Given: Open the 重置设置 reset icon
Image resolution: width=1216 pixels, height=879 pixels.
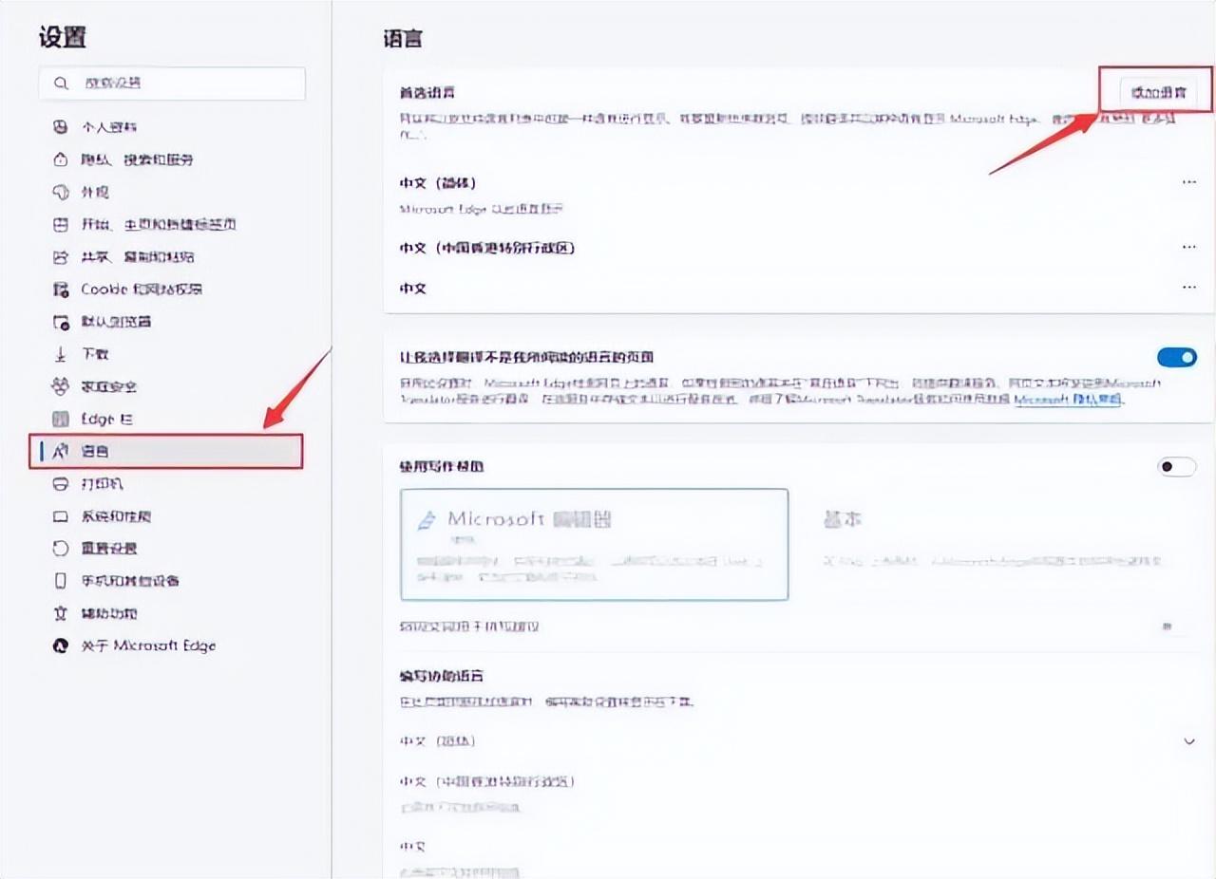Looking at the screenshot, I should click(61, 549).
